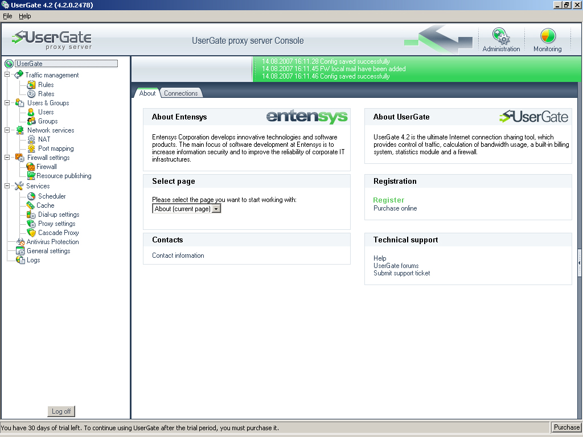
Task: Open the Contact information link
Action: pyautogui.click(x=178, y=255)
